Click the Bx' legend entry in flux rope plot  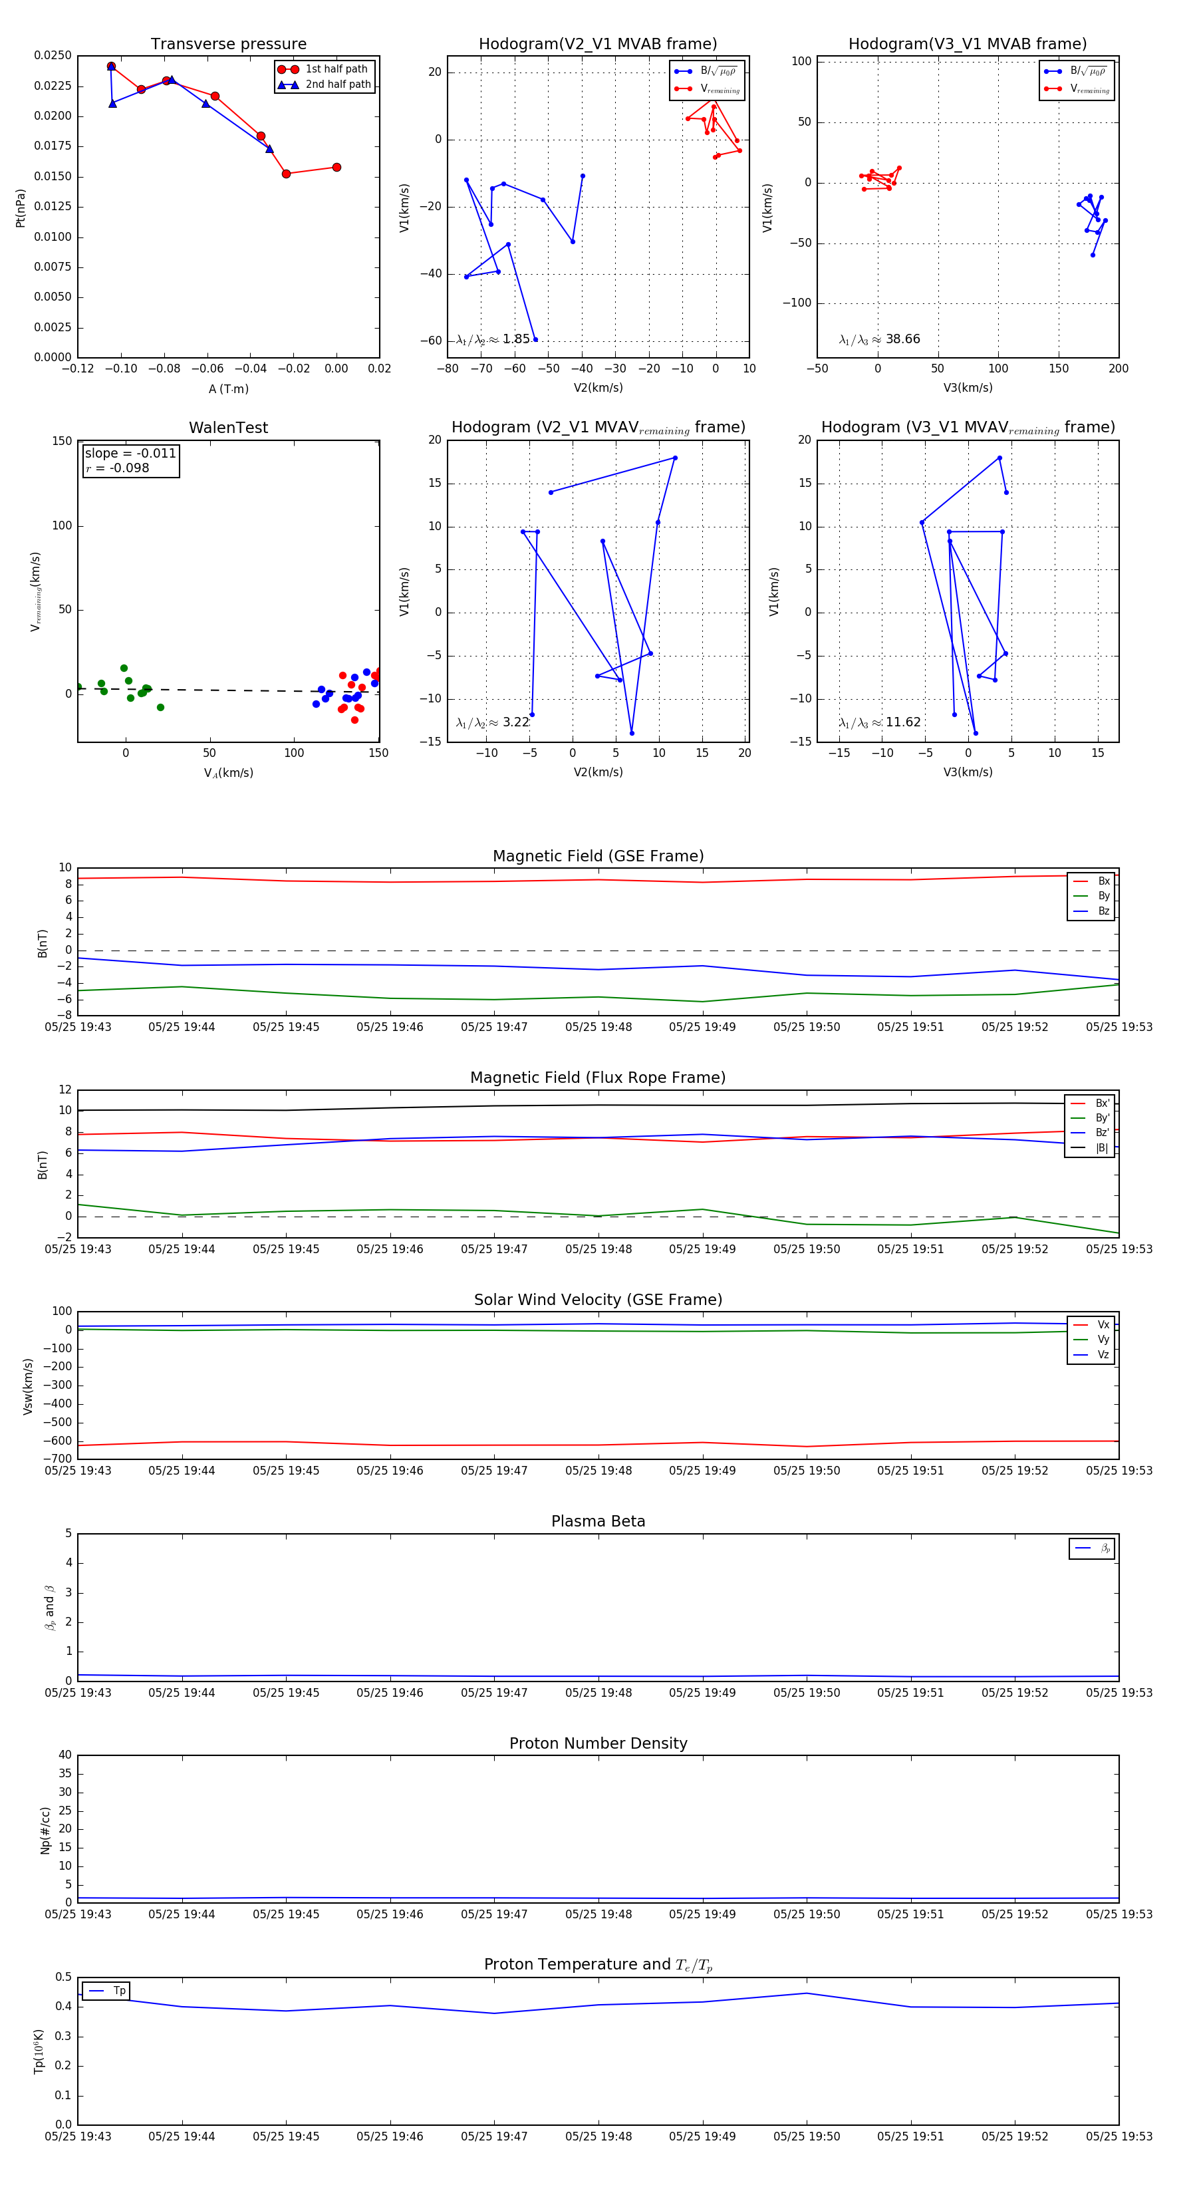tap(1090, 1103)
